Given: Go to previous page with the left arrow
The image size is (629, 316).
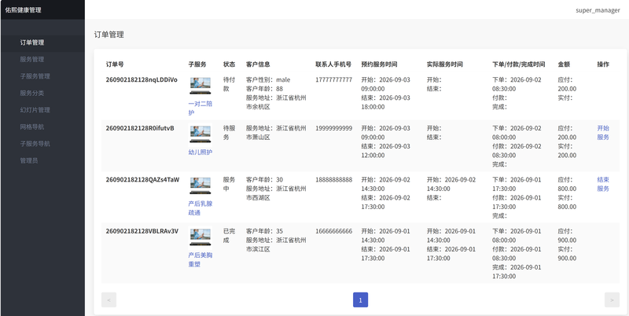Looking at the screenshot, I should [109, 300].
